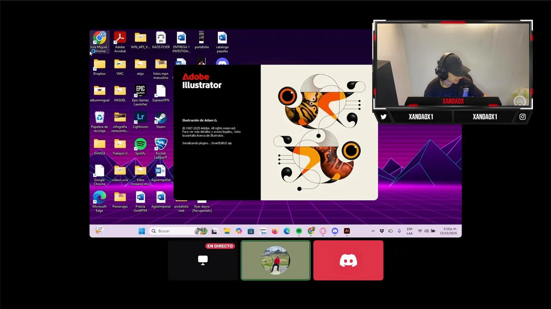Launch Copilot from the taskbar
The height and width of the screenshot is (309, 551).
238,231
